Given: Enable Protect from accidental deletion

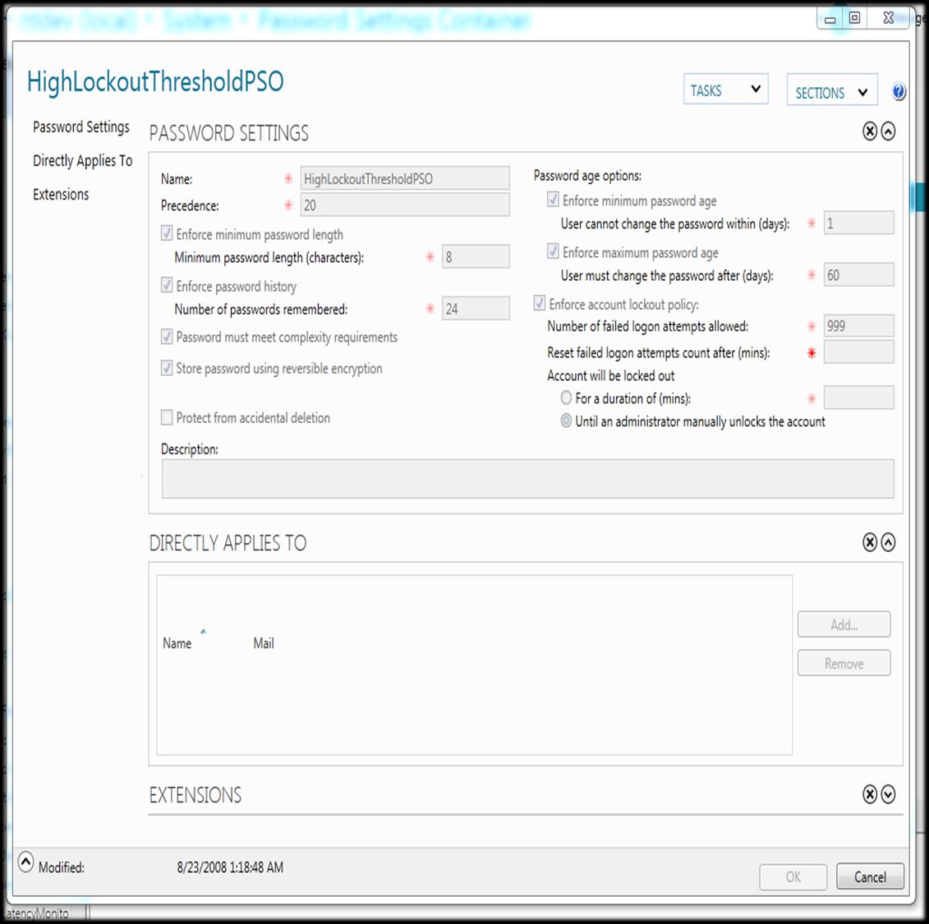Looking at the screenshot, I should 167,417.
